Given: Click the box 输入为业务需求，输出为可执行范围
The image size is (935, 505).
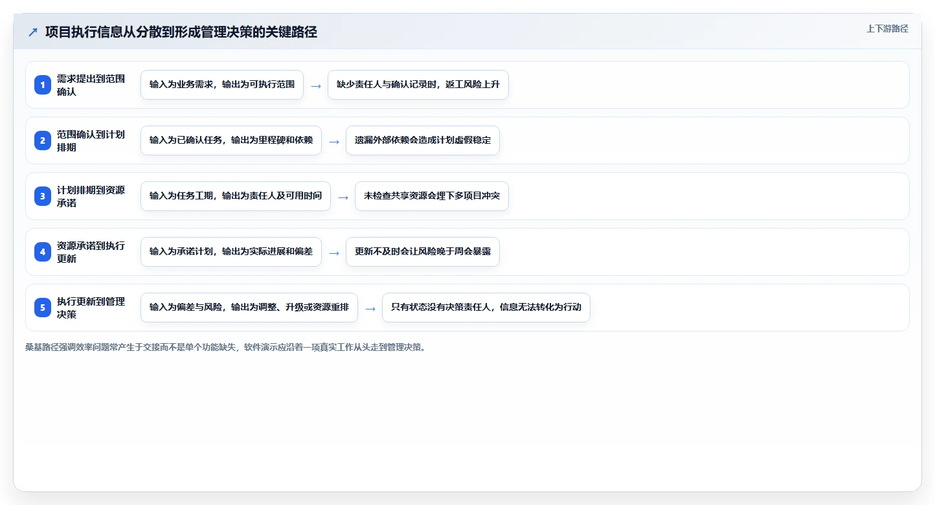Looking at the screenshot, I should pyautogui.click(x=222, y=85).
